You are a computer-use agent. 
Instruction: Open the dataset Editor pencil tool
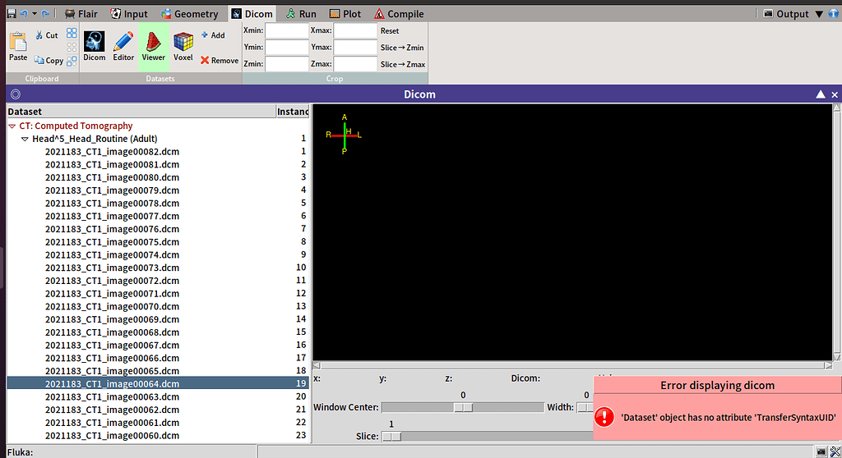(x=123, y=46)
